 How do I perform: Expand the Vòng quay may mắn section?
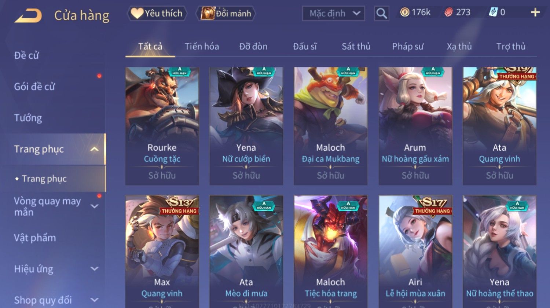[x=94, y=206]
